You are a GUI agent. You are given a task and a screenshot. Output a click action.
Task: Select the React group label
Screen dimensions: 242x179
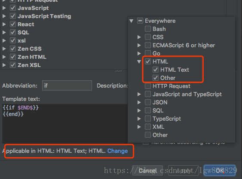click(x=26, y=24)
